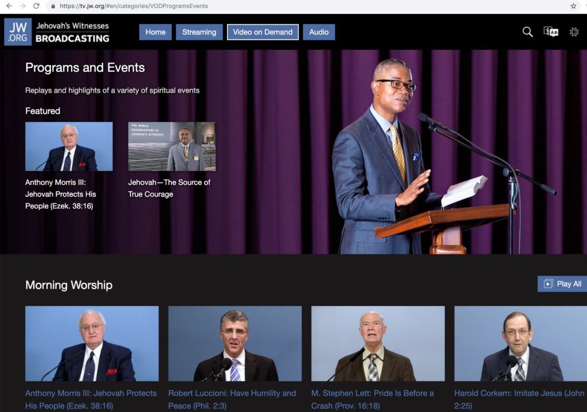Click the browser forward arrow

23,6
